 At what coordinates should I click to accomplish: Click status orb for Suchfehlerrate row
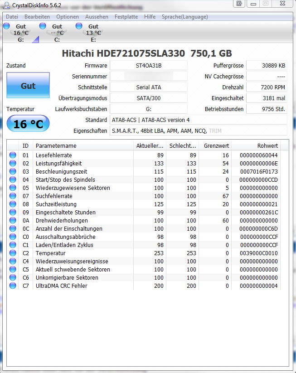(x=13, y=196)
